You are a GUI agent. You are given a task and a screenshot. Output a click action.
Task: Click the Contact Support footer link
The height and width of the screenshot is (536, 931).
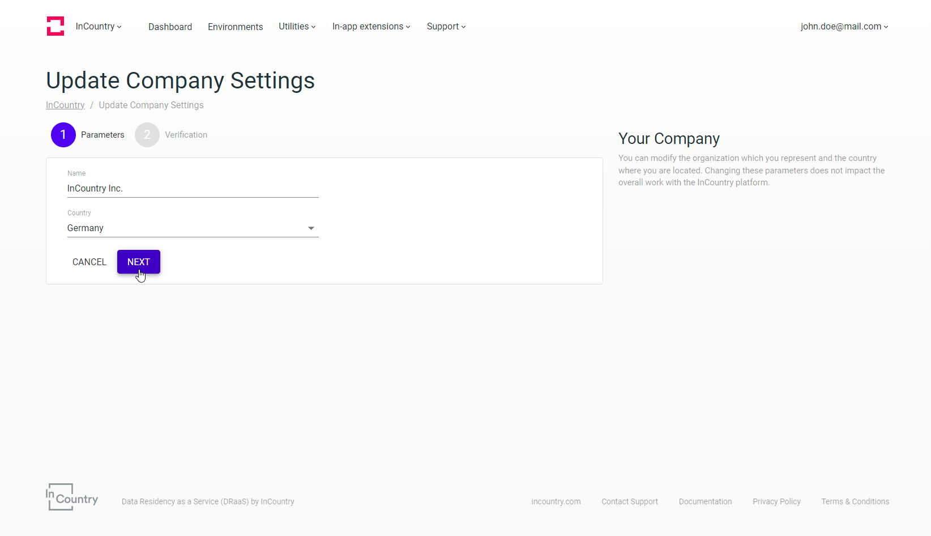point(629,501)
